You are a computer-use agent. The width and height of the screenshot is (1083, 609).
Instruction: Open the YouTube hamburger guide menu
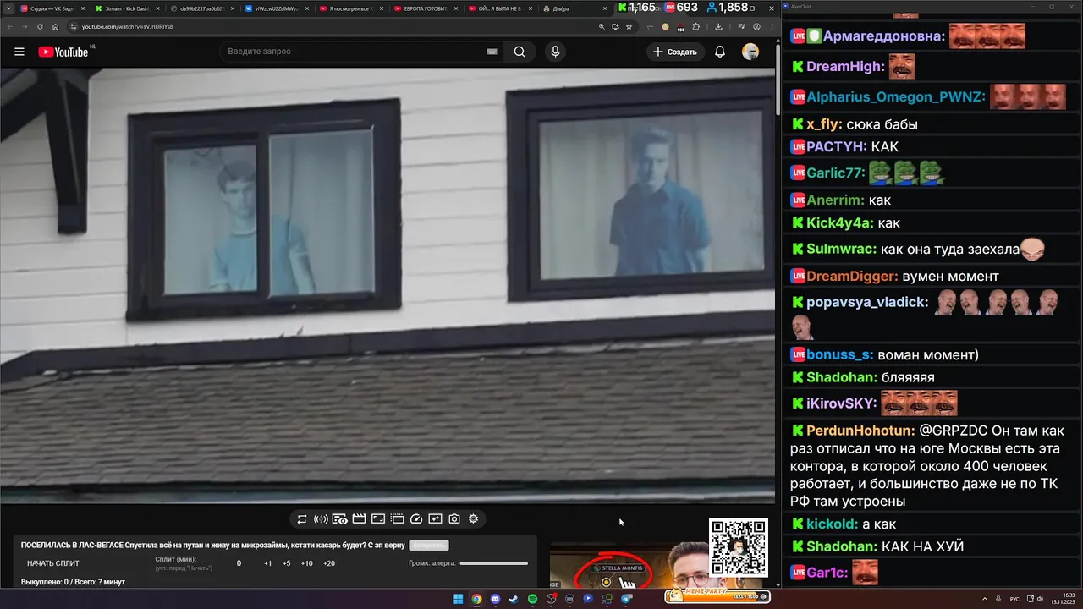tap(19, 52)
